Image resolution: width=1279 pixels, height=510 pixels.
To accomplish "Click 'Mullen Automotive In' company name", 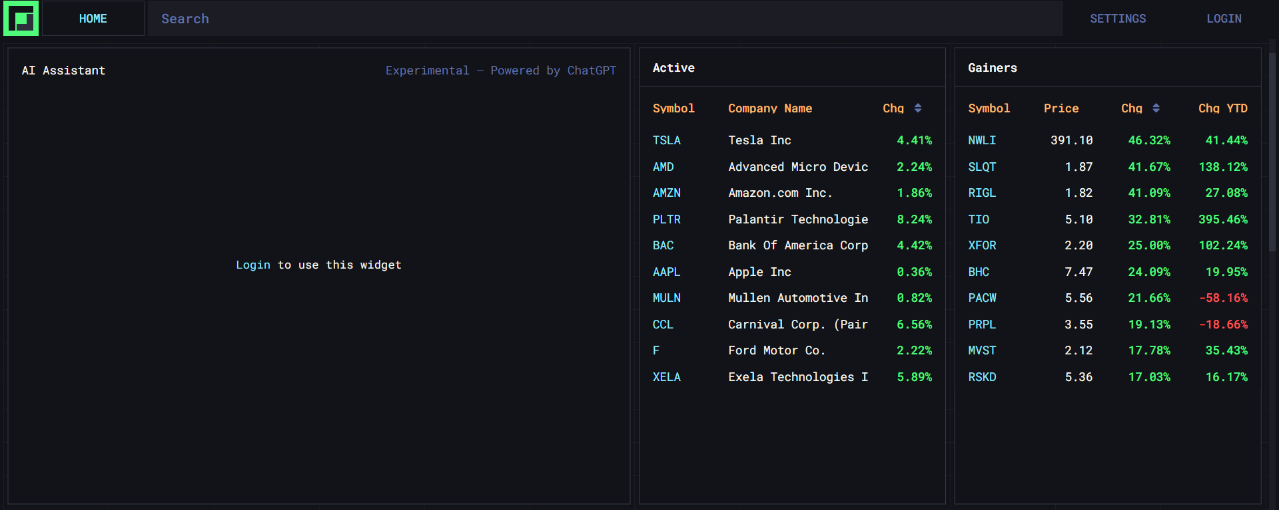I will pos(798,298).
